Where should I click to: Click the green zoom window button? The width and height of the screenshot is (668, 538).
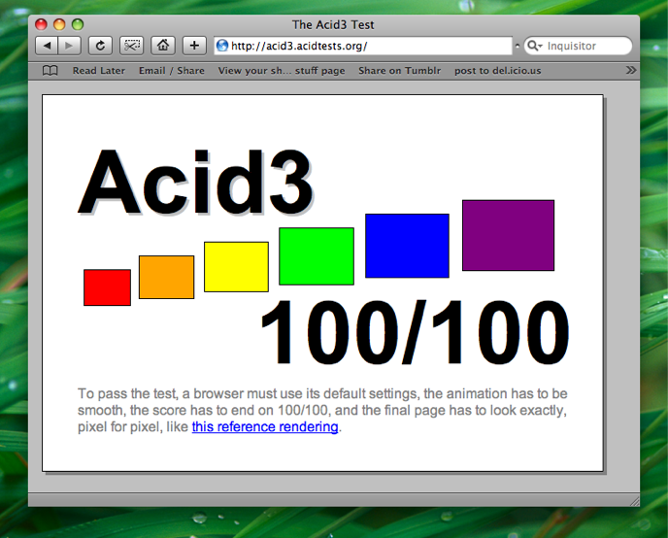pos(78,24)
